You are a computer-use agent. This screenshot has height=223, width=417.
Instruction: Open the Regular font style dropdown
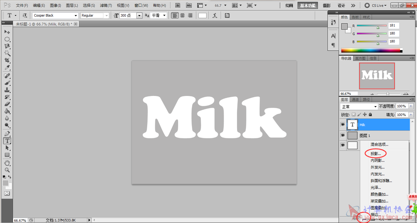click(x=107, y=15)
